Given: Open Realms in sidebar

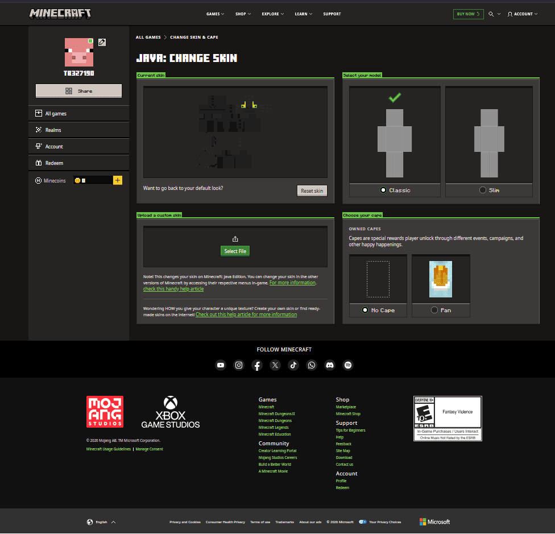Looking at the screenshot, I should (x=78, y=130).
